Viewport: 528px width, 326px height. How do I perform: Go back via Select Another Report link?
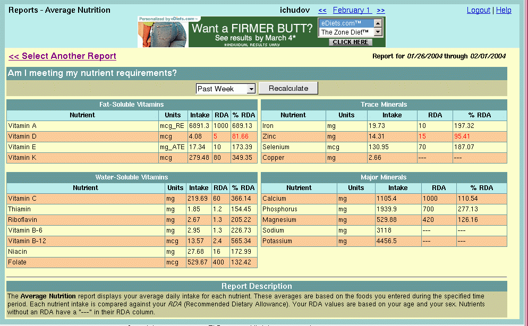62,56
